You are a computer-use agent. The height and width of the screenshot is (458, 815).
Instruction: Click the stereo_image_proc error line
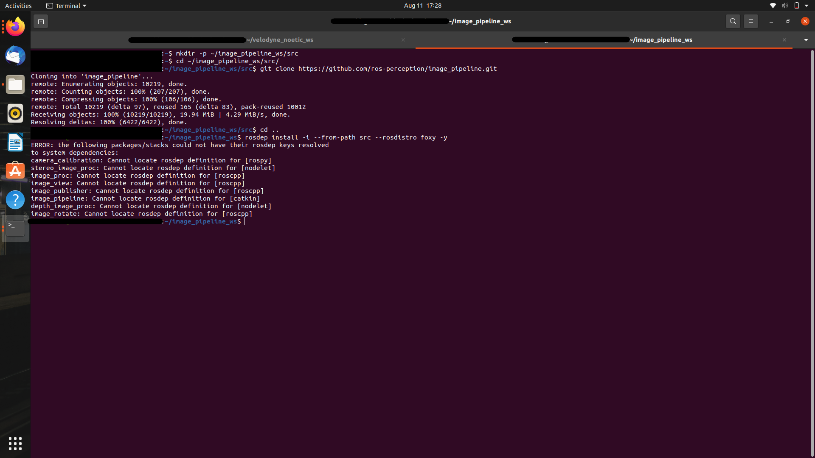[x=153, y=168]
